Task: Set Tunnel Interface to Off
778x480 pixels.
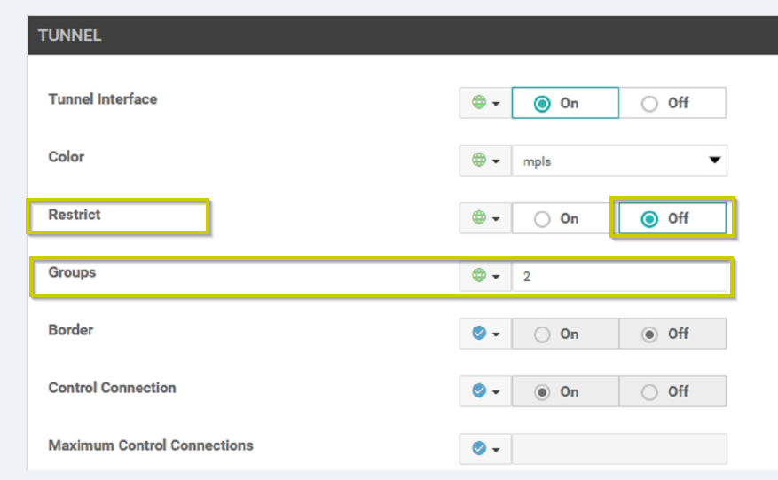Action: [x=672, y=103]
